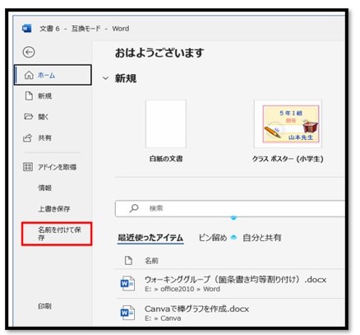Click Word file icon beside Canvaで棒グラフを作成.docx
Viewport: 360px width, 335px height.
point(127,313)
